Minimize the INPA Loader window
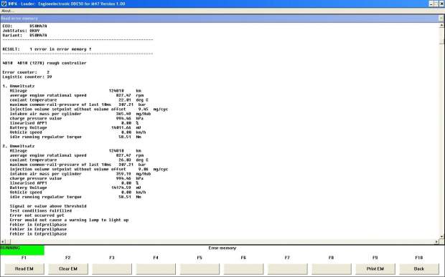The image size is (445, 277). tap(431, 4)
